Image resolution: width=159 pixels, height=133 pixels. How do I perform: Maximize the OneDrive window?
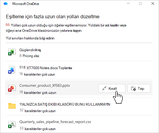coord(141,4)
